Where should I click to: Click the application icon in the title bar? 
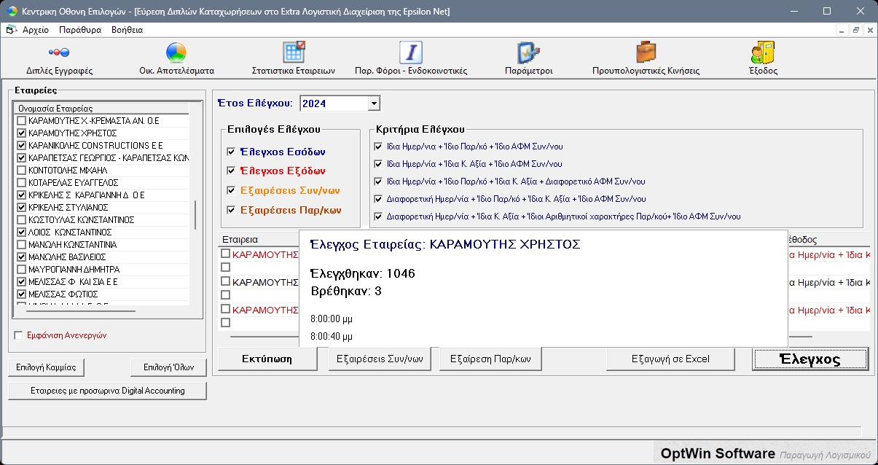(9, 12)
